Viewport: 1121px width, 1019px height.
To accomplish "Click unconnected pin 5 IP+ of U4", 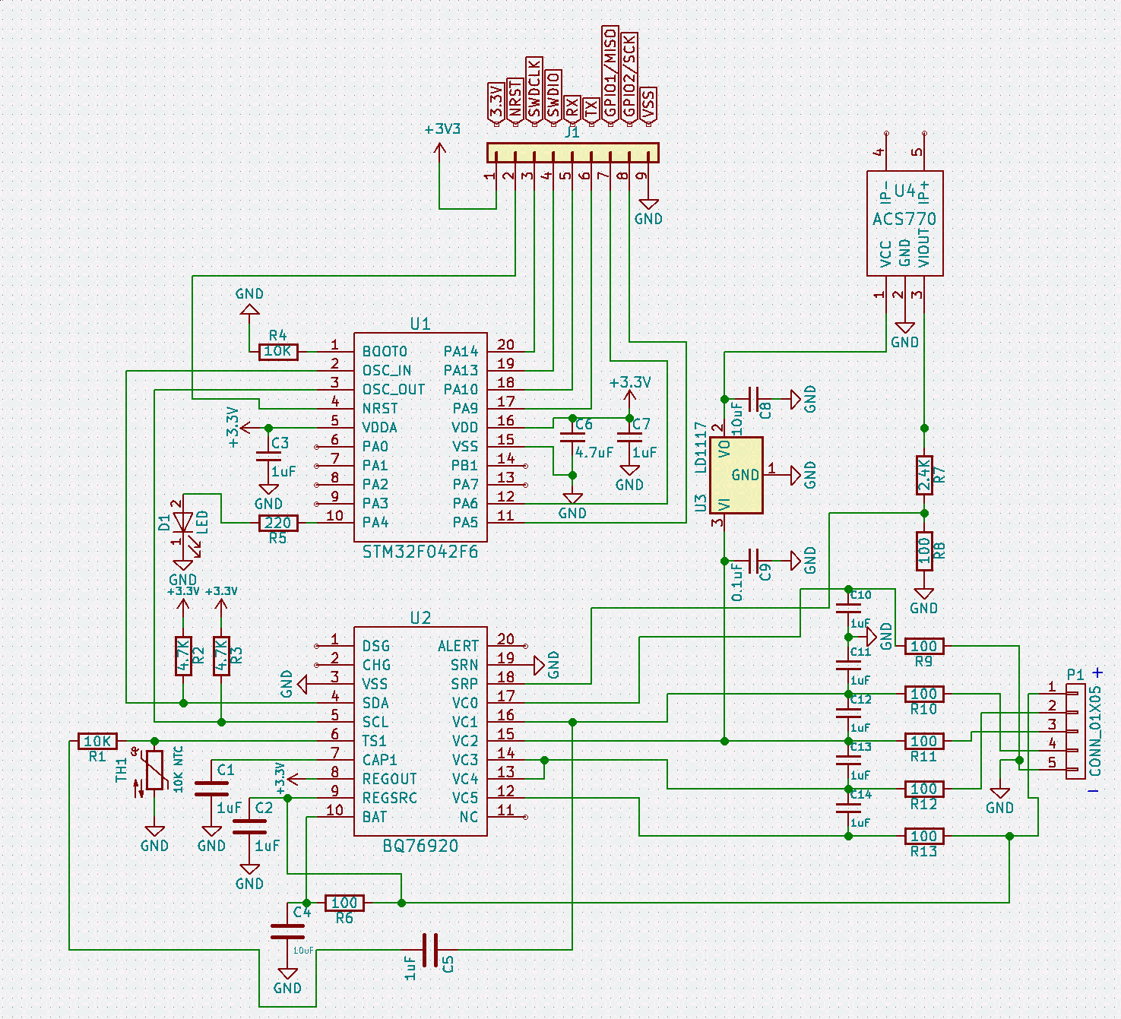I will (924, 133).
